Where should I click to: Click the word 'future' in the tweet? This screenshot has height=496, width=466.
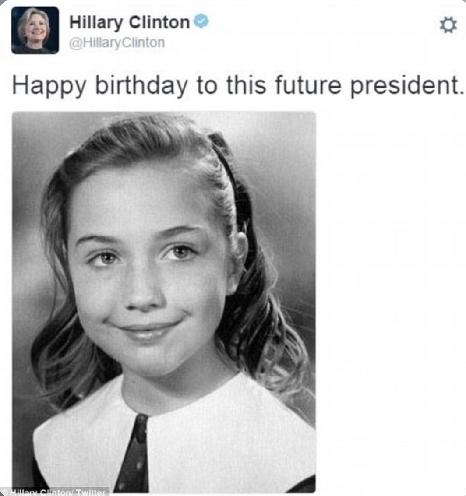308,85
